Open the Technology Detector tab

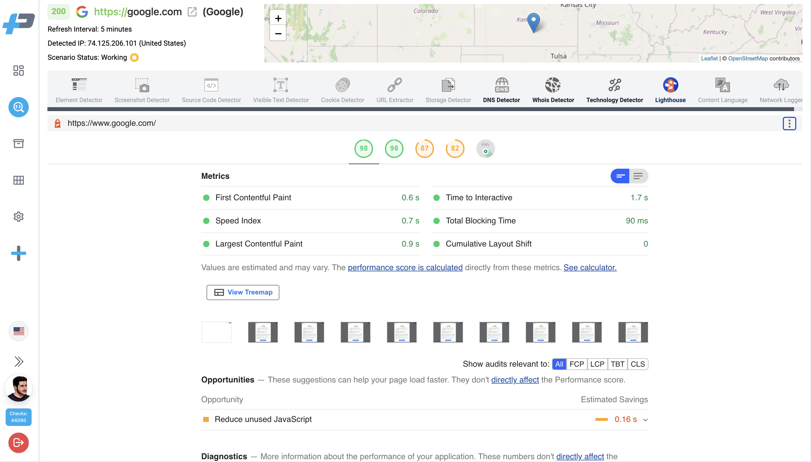[x=615, y=91]
